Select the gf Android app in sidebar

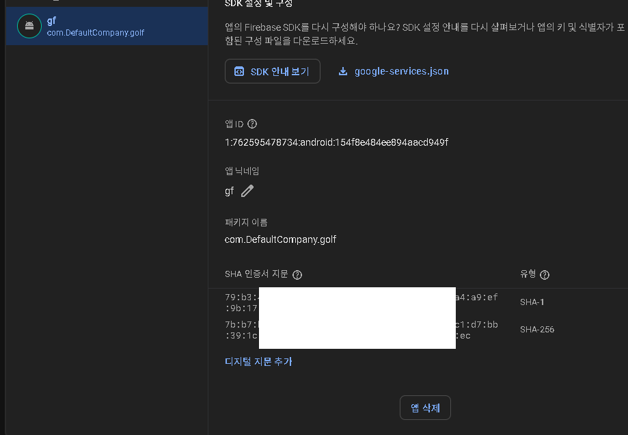click(x=107, y=26)
